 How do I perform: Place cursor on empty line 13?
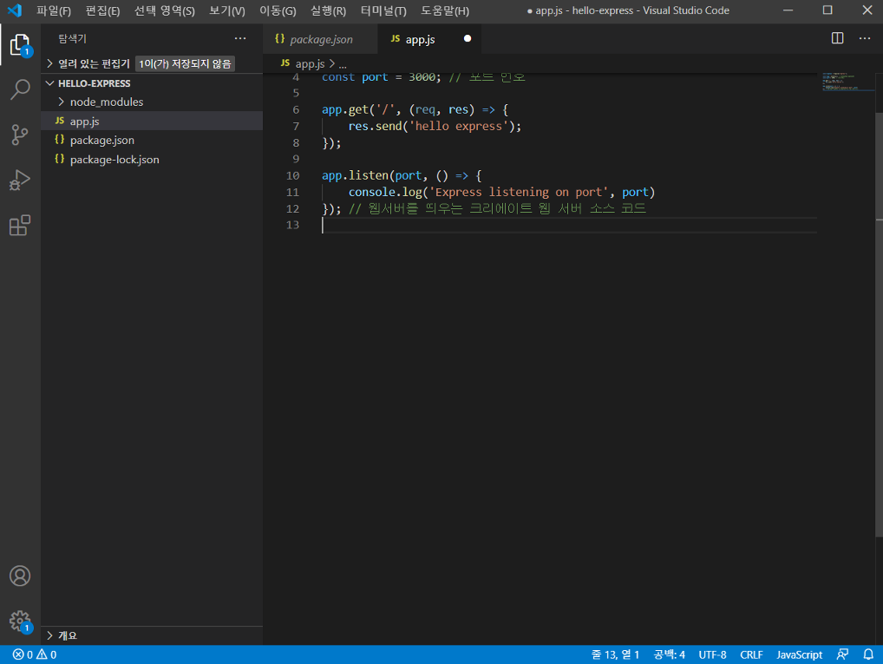tap(569, 225)
